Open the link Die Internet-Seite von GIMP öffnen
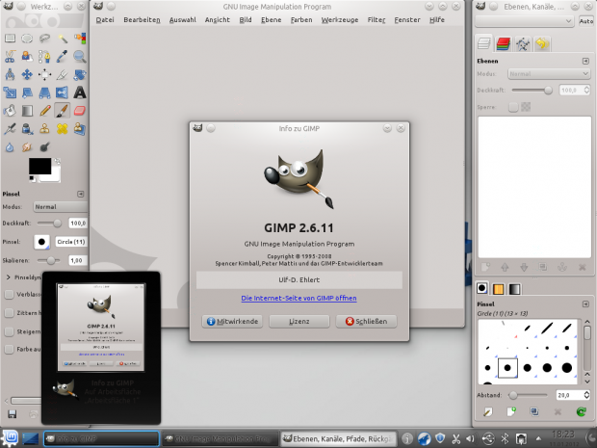 [x=298, y=298]
